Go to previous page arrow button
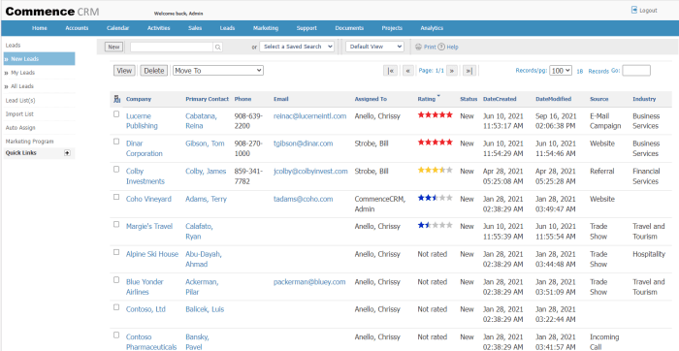 click(x=408, y=71)
